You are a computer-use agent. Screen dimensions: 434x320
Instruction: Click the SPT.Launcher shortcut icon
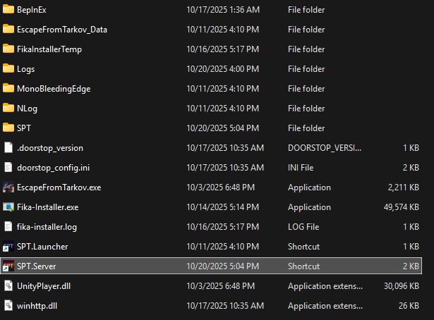[8, 247]
